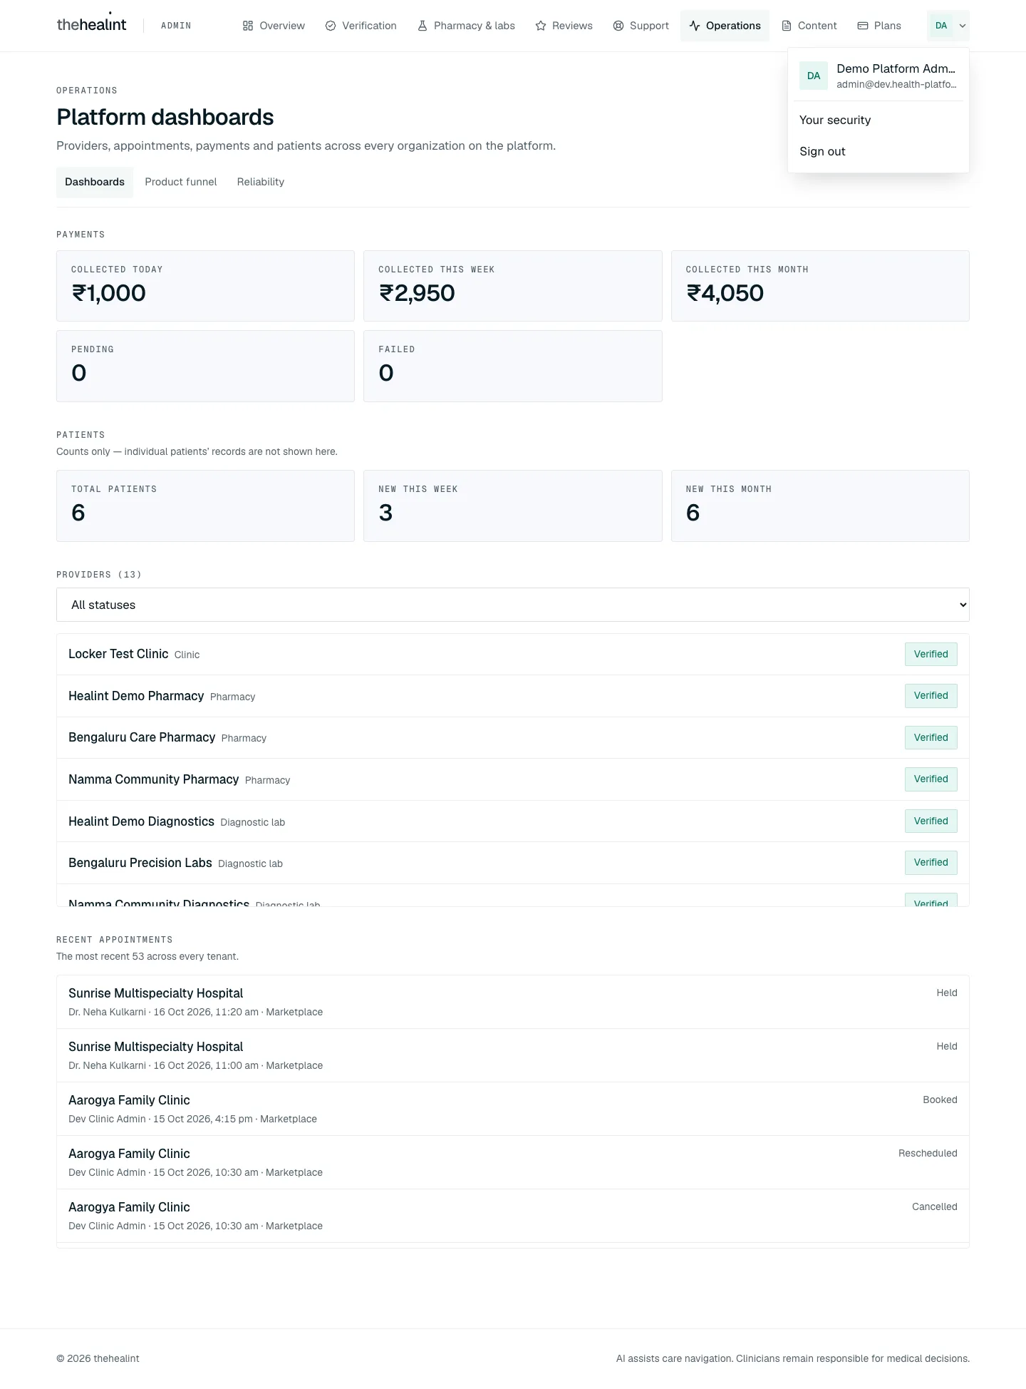This screenshot has height=1389, width=1026.
Task: Click thehealint logo in header
Action: click(91, 24)
